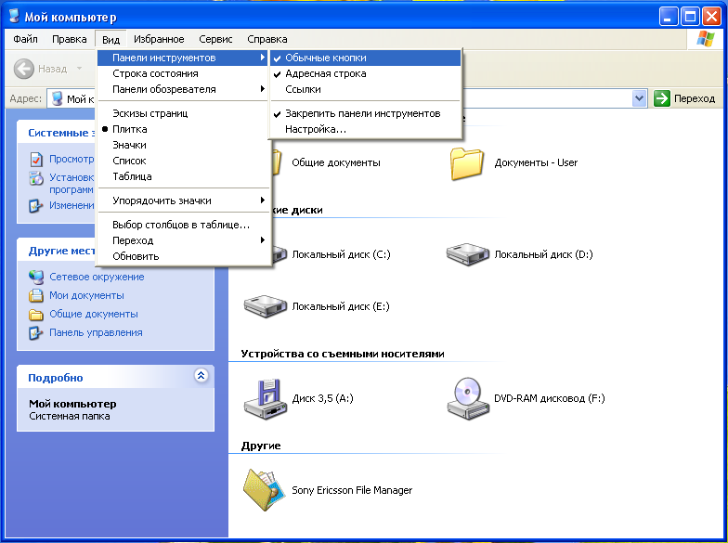The width and height of the screenshot is (728, 543).
Task: Toggle Закрепить панели инструментов
Action: coord(365,113)
